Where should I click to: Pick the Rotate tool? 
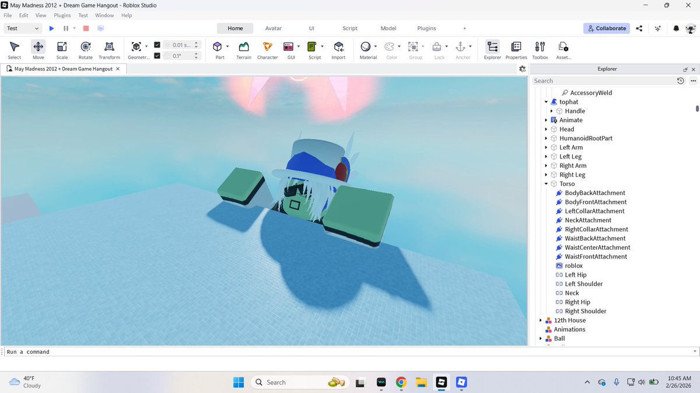pos(86,50)
